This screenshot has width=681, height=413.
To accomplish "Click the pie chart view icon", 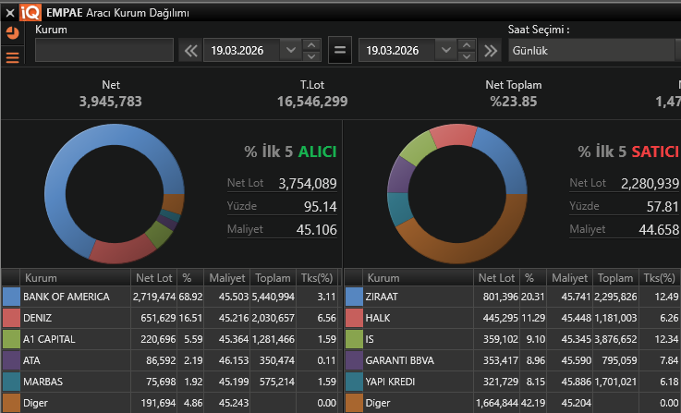I will (12, 33).
